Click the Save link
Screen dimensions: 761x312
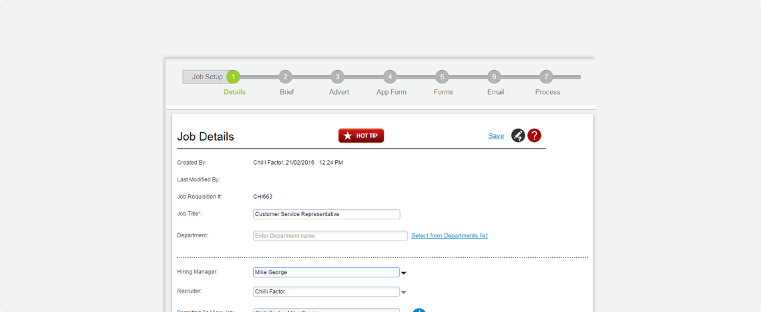pos(496,136)
